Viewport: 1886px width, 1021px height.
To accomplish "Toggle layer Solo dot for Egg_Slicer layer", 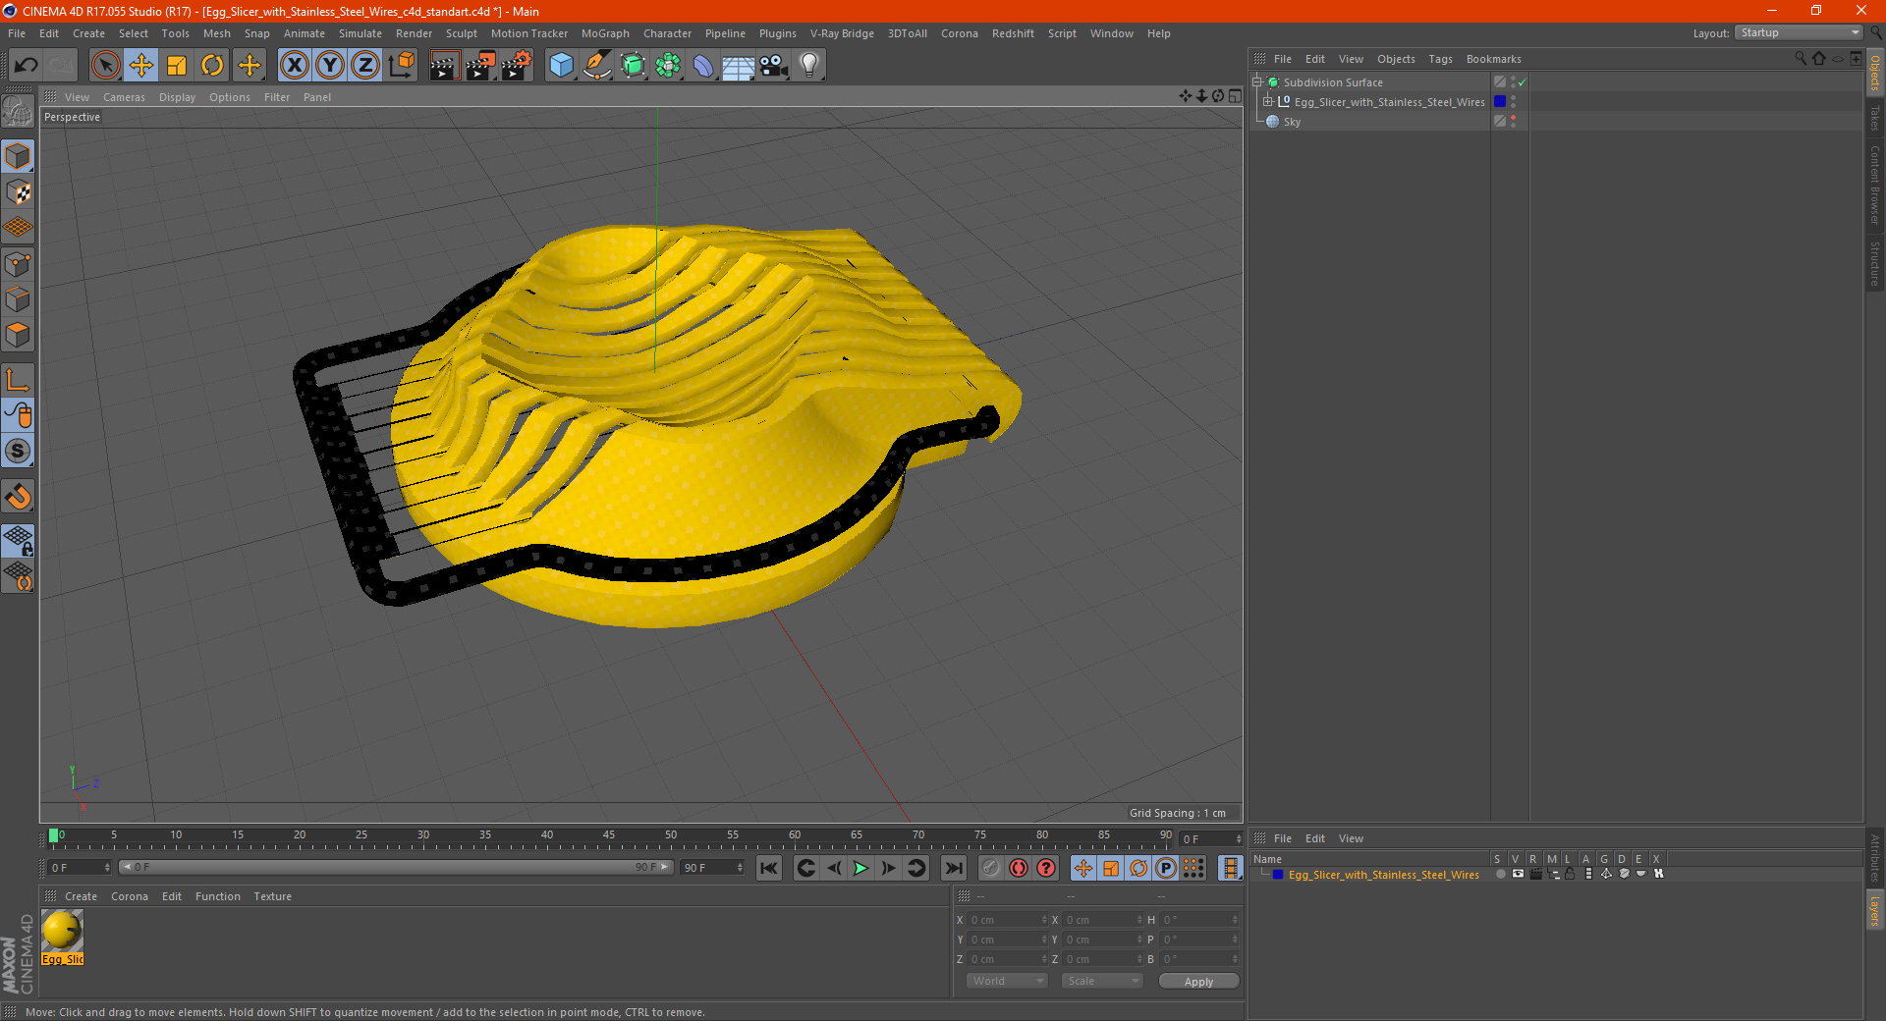I will (1500, 874).
